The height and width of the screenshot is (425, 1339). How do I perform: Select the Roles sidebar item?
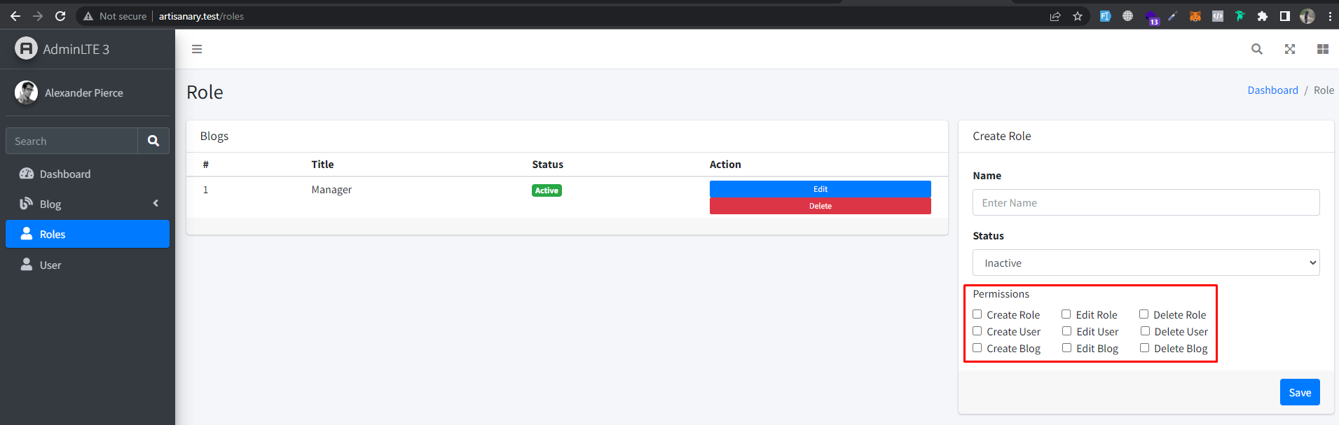88,234
